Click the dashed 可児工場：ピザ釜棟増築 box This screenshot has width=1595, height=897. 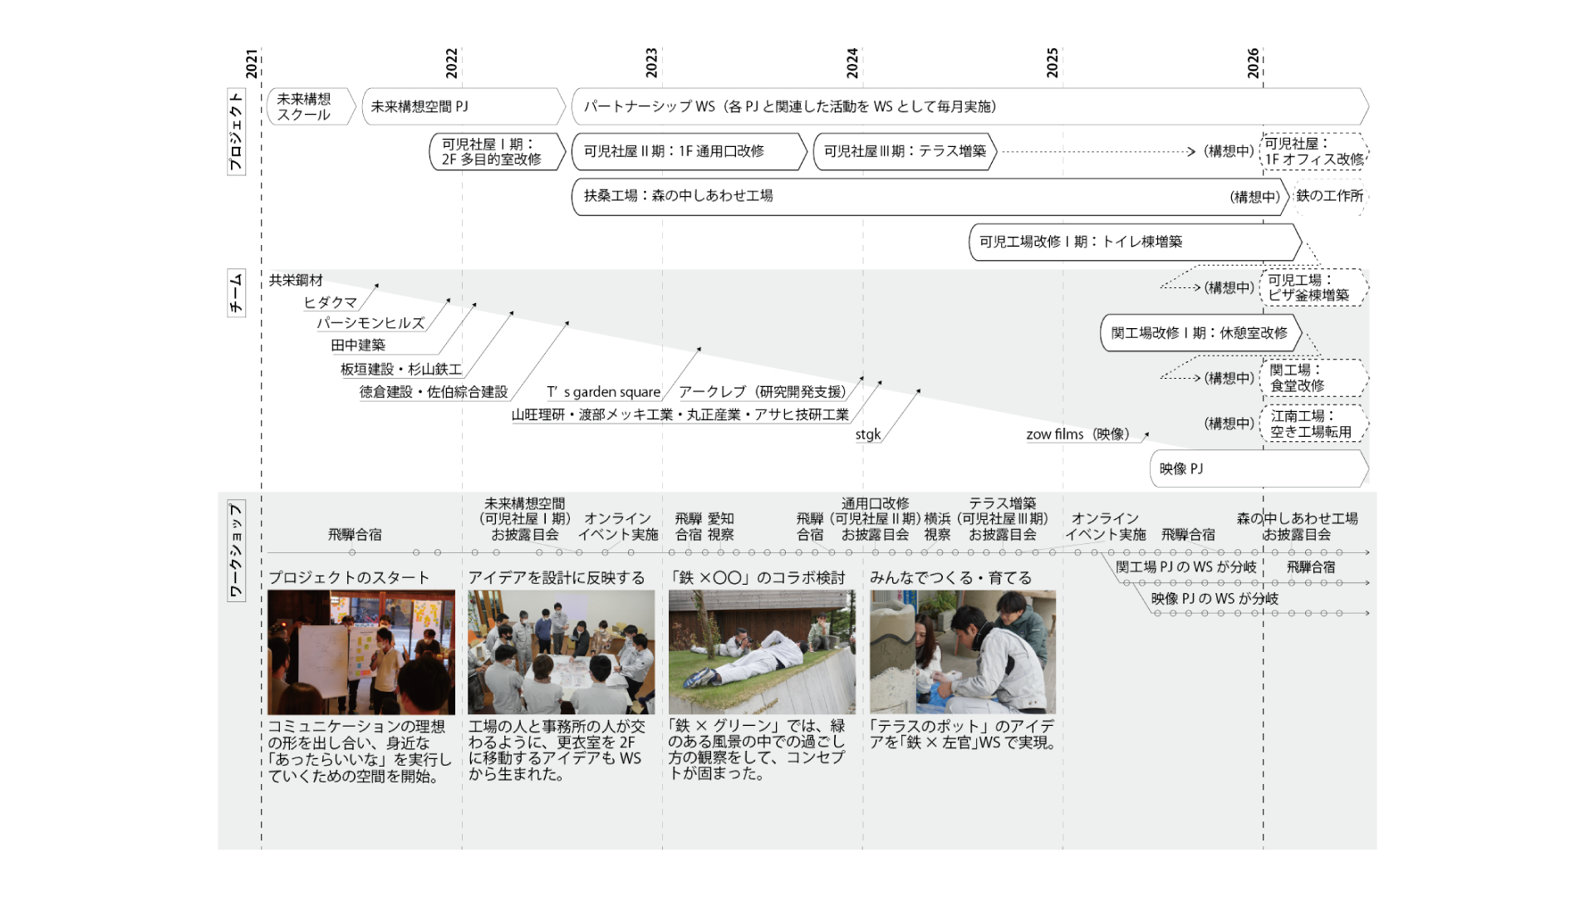[x=1314, y=287]
